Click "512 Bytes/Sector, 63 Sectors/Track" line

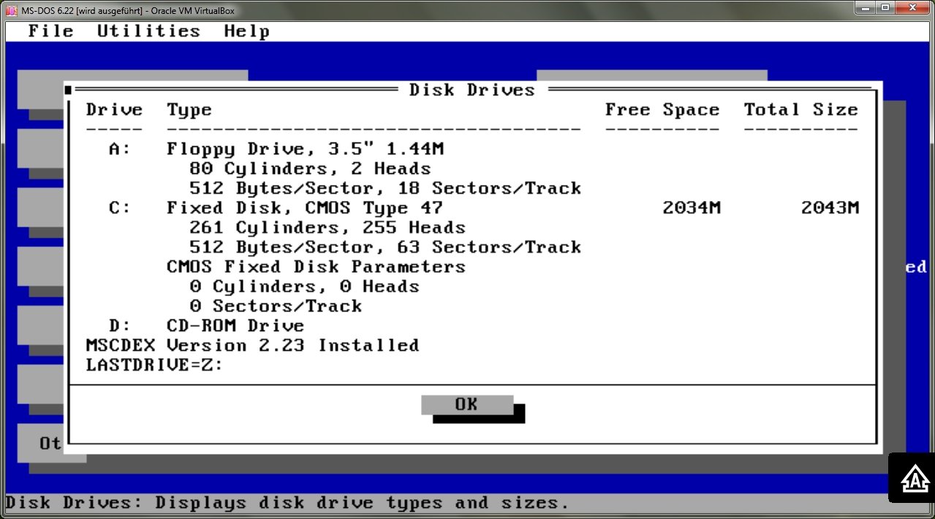385,248
